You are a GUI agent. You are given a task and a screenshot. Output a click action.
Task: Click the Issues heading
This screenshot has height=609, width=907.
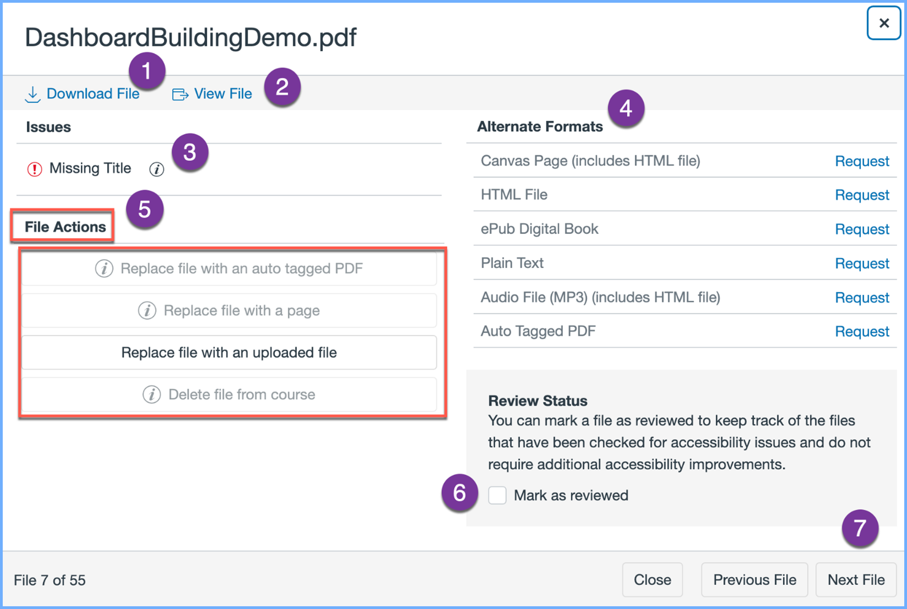[48, 127]
